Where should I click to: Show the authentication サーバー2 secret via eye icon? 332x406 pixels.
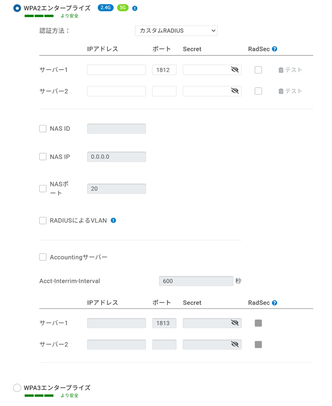tap(235, 91)
